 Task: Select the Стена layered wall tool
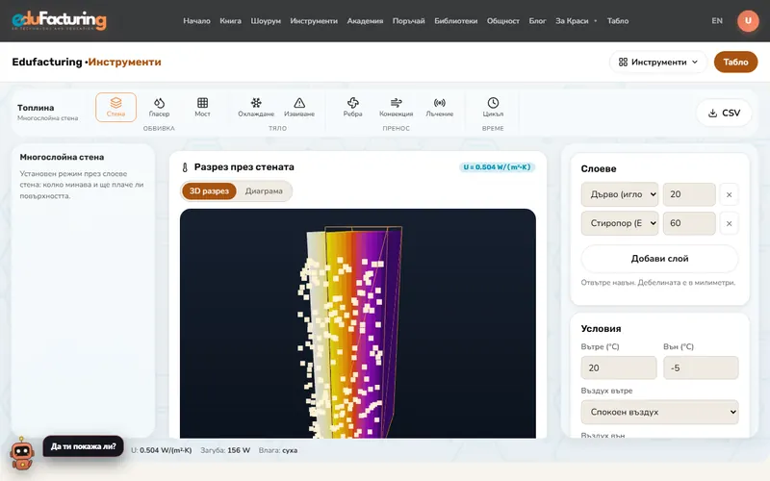coord(115,107)
